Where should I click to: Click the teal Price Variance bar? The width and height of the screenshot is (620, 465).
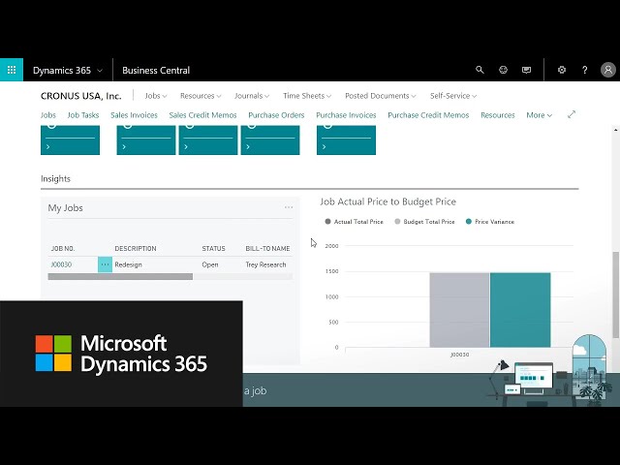[520, 309]
